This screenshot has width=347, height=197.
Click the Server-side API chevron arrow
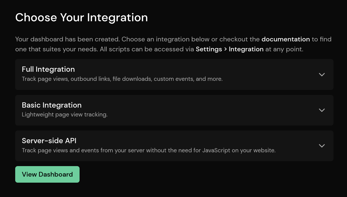click(322, 146)
